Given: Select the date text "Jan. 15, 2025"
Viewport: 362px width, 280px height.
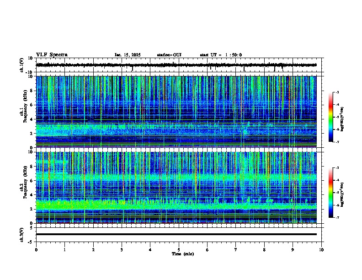Looking at the screenshot, I should pyautogui.click(x=128, y=55).
